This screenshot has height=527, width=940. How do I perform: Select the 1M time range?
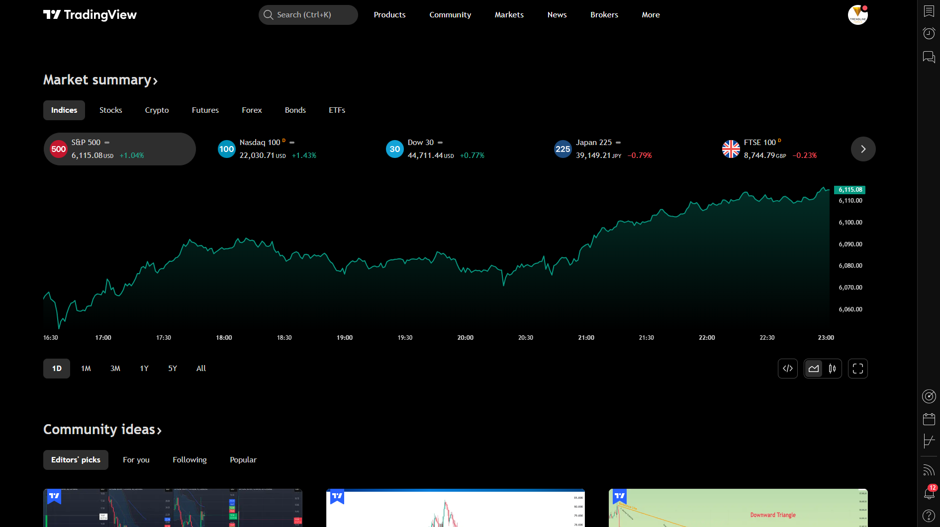click(86, 369)
